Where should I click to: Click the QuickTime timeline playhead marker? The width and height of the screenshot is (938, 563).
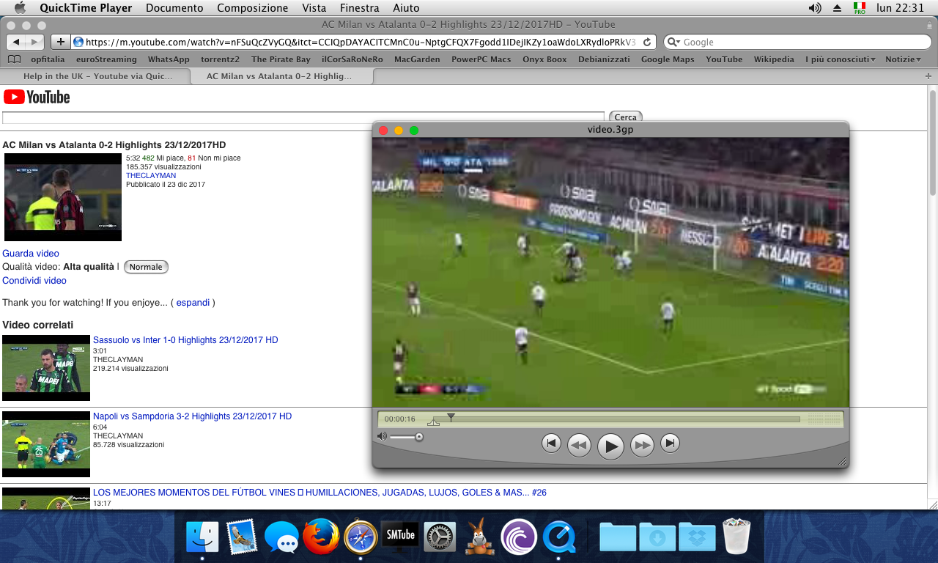click(451, 417)
